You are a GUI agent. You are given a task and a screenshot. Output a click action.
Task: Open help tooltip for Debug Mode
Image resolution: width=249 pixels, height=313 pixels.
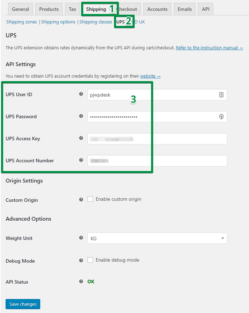pos(81,260)
